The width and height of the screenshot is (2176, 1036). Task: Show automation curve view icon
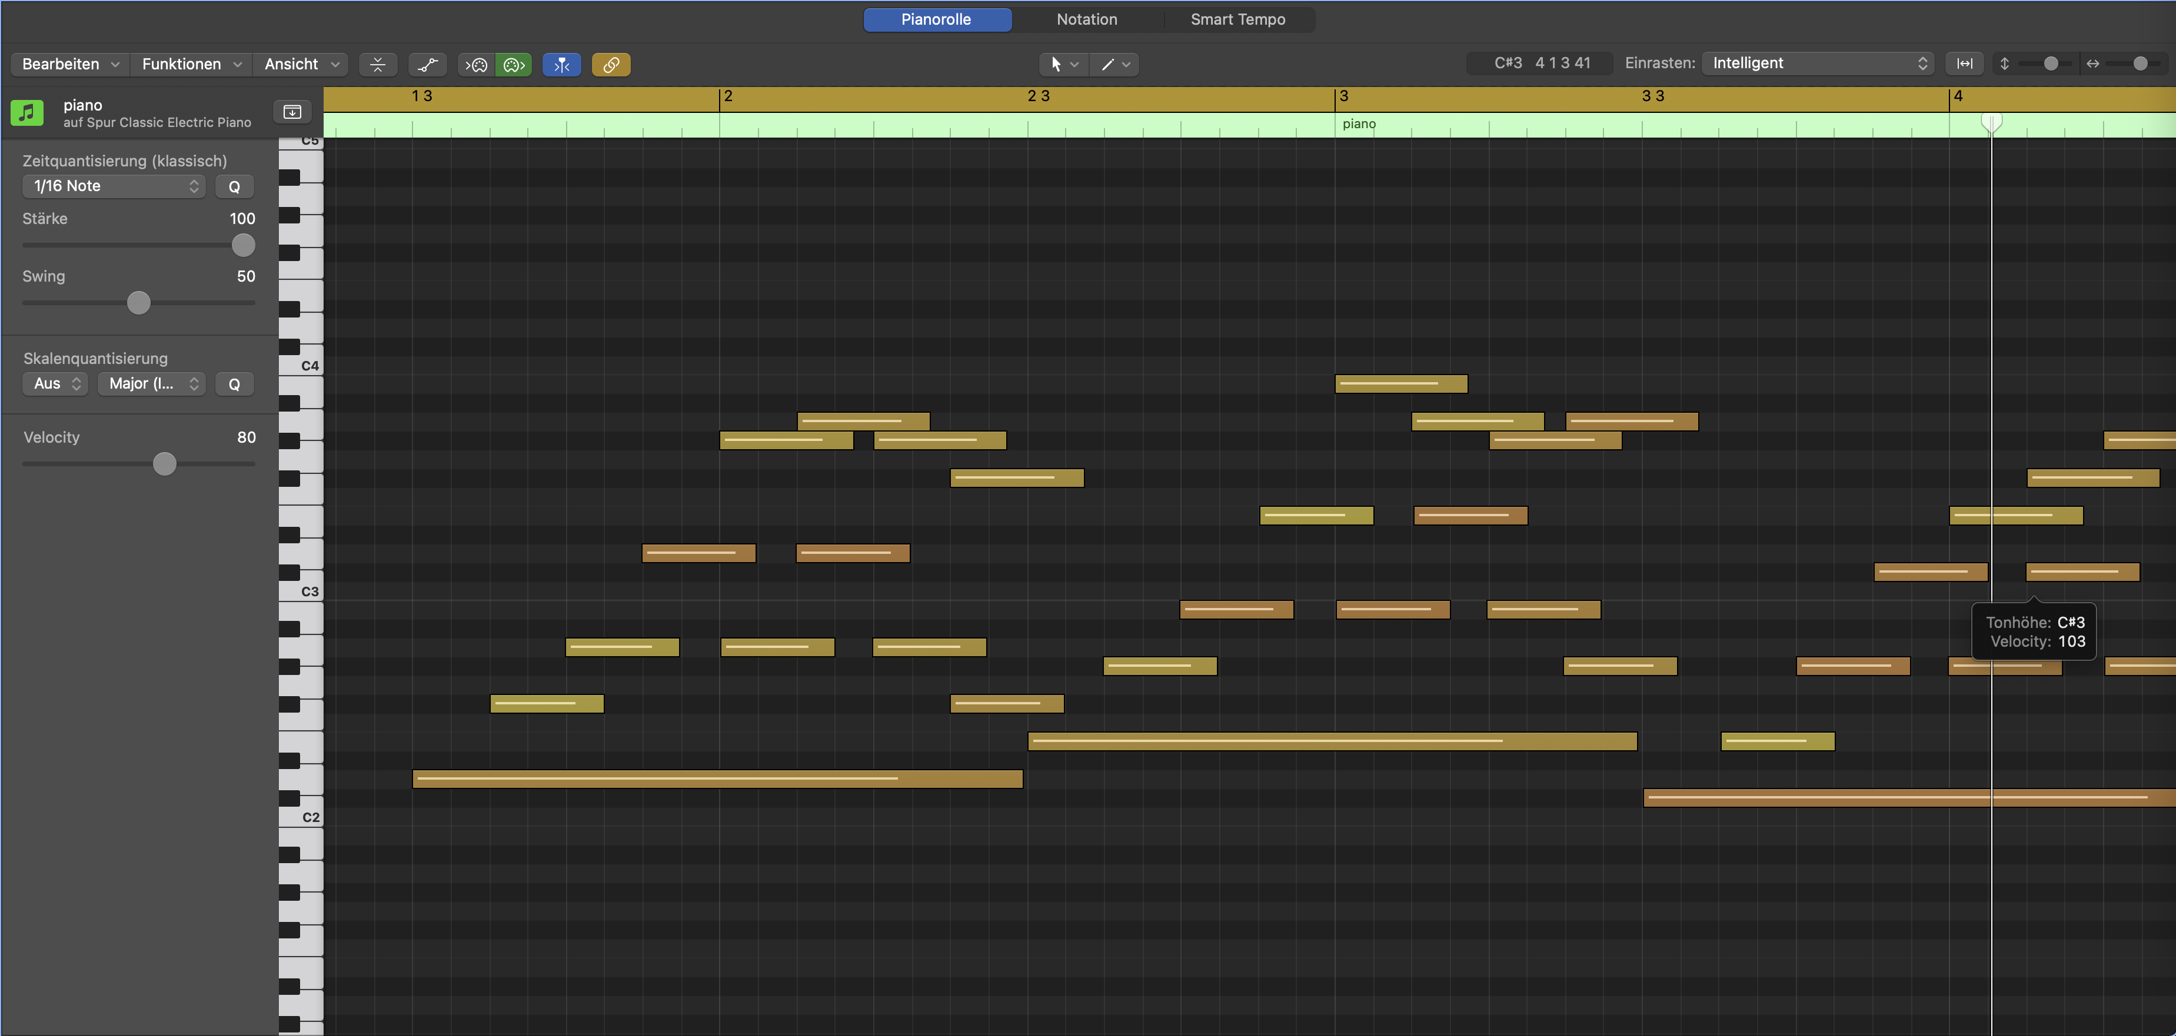pyautogui.click(x=427, y=64)
